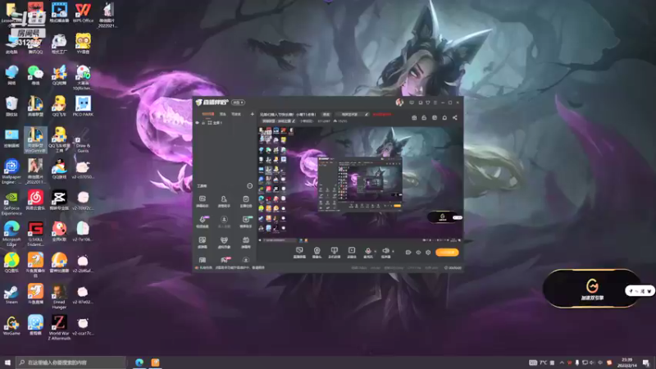Click the record camera icon near the orange button
Image resolution: width=656 pixels, height=369 pixels.
(408, 253)
